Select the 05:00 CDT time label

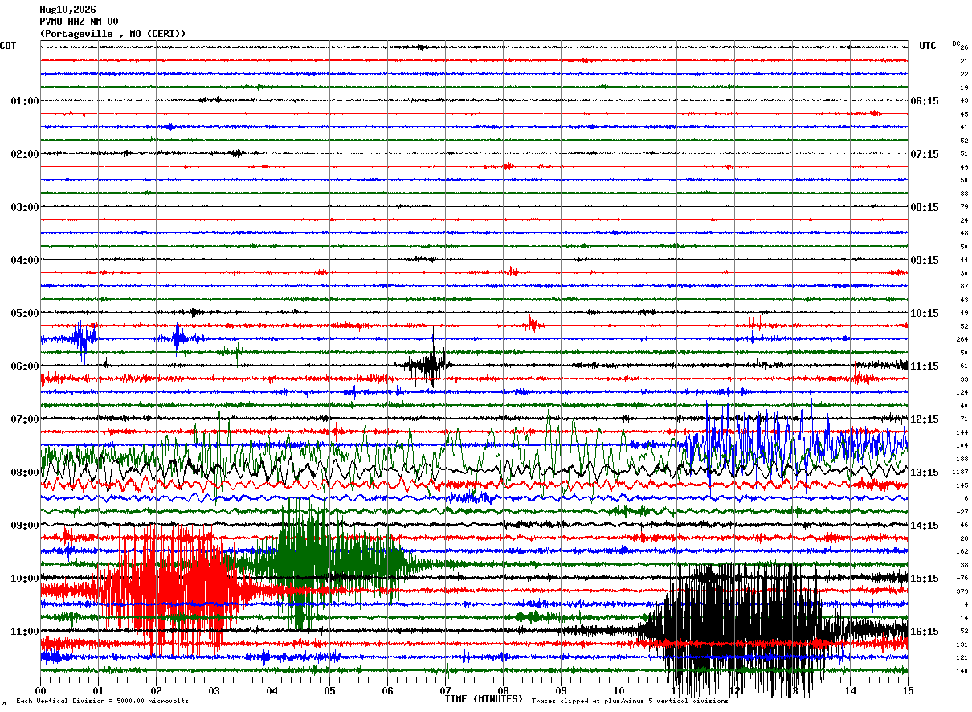[25, 313]
